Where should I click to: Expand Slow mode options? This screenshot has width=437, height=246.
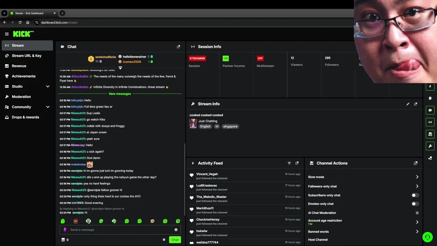pyautogui.click(x=417, y=177)
